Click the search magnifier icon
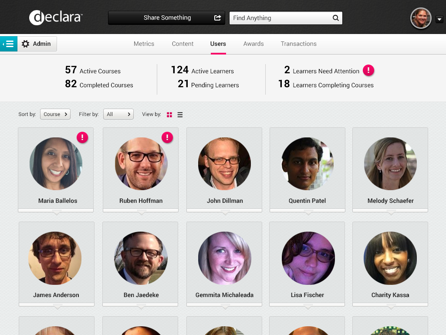 point(336,18)
